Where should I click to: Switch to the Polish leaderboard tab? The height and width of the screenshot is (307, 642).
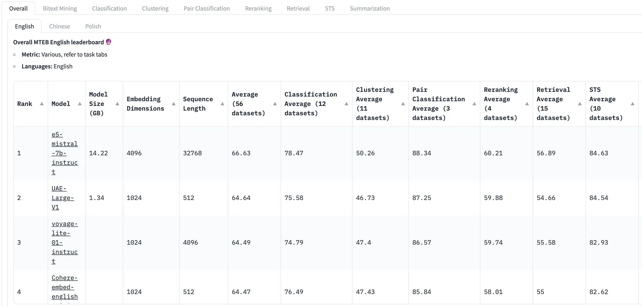click(93, 26)
